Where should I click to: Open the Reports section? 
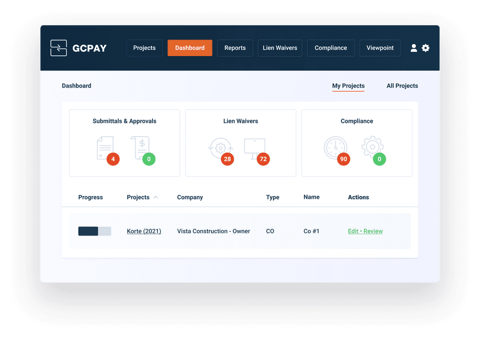click(235, 48)
